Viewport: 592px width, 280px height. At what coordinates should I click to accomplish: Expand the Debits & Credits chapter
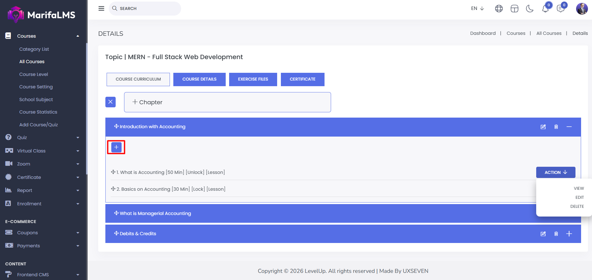(569, 234)
